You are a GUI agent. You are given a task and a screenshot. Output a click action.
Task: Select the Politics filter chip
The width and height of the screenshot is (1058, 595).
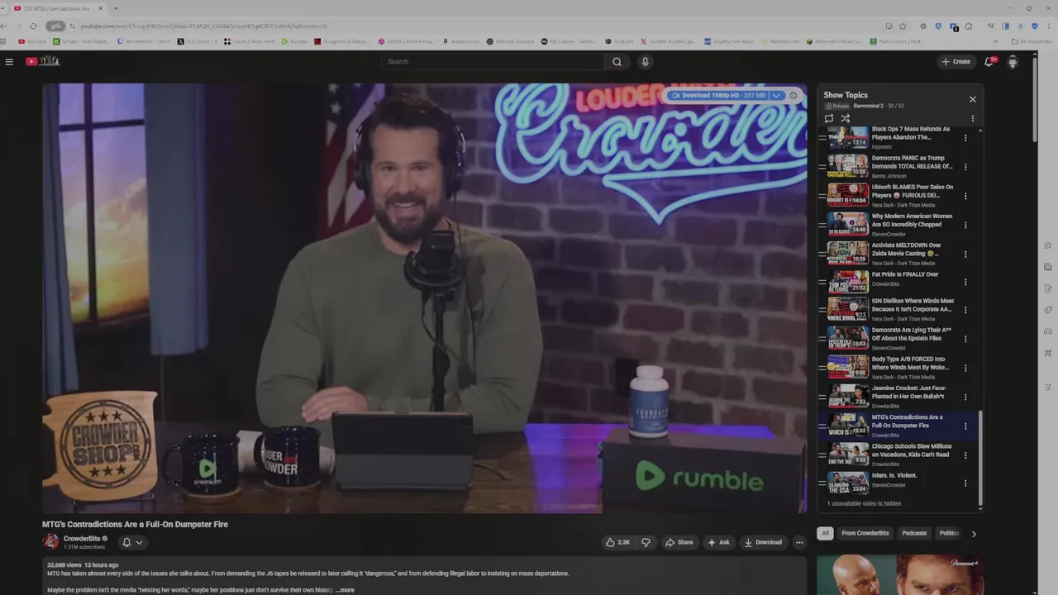949,533
